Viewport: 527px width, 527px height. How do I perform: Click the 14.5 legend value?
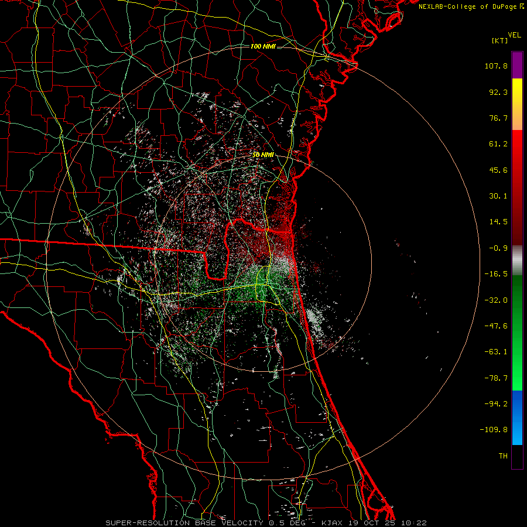point(498,222)
